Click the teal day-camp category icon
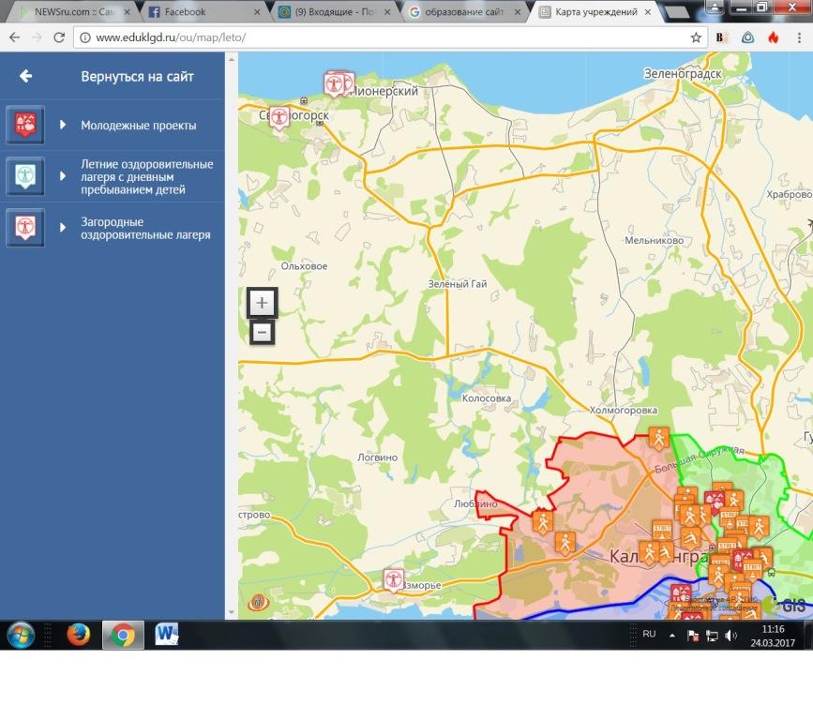Screen dimensions: 813x720 (x=24, y=175)
